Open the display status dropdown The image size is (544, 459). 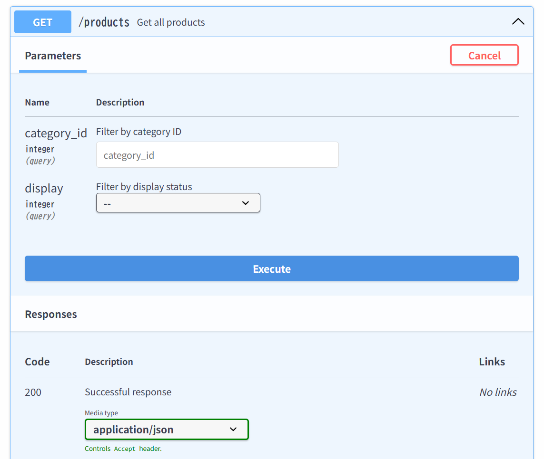click(x=178, y=203)
